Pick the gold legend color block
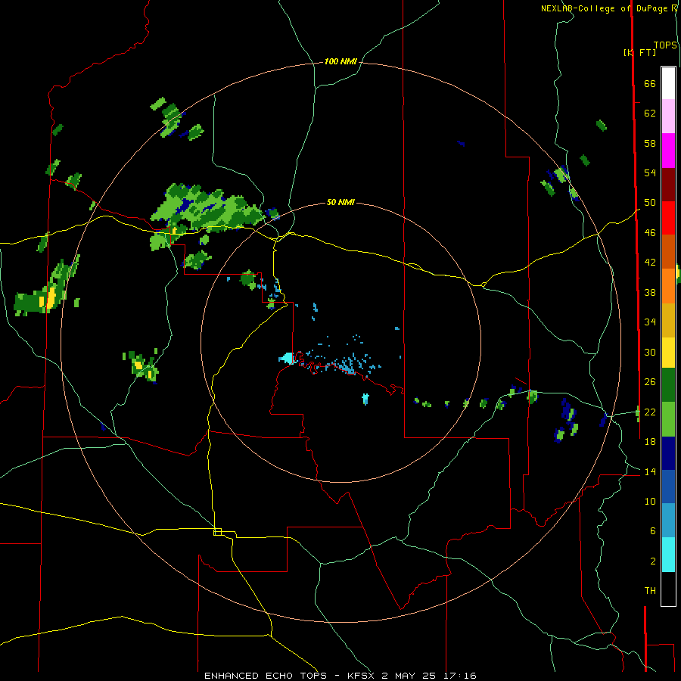Viewport: 681px width, 681px height. [668, 321]
